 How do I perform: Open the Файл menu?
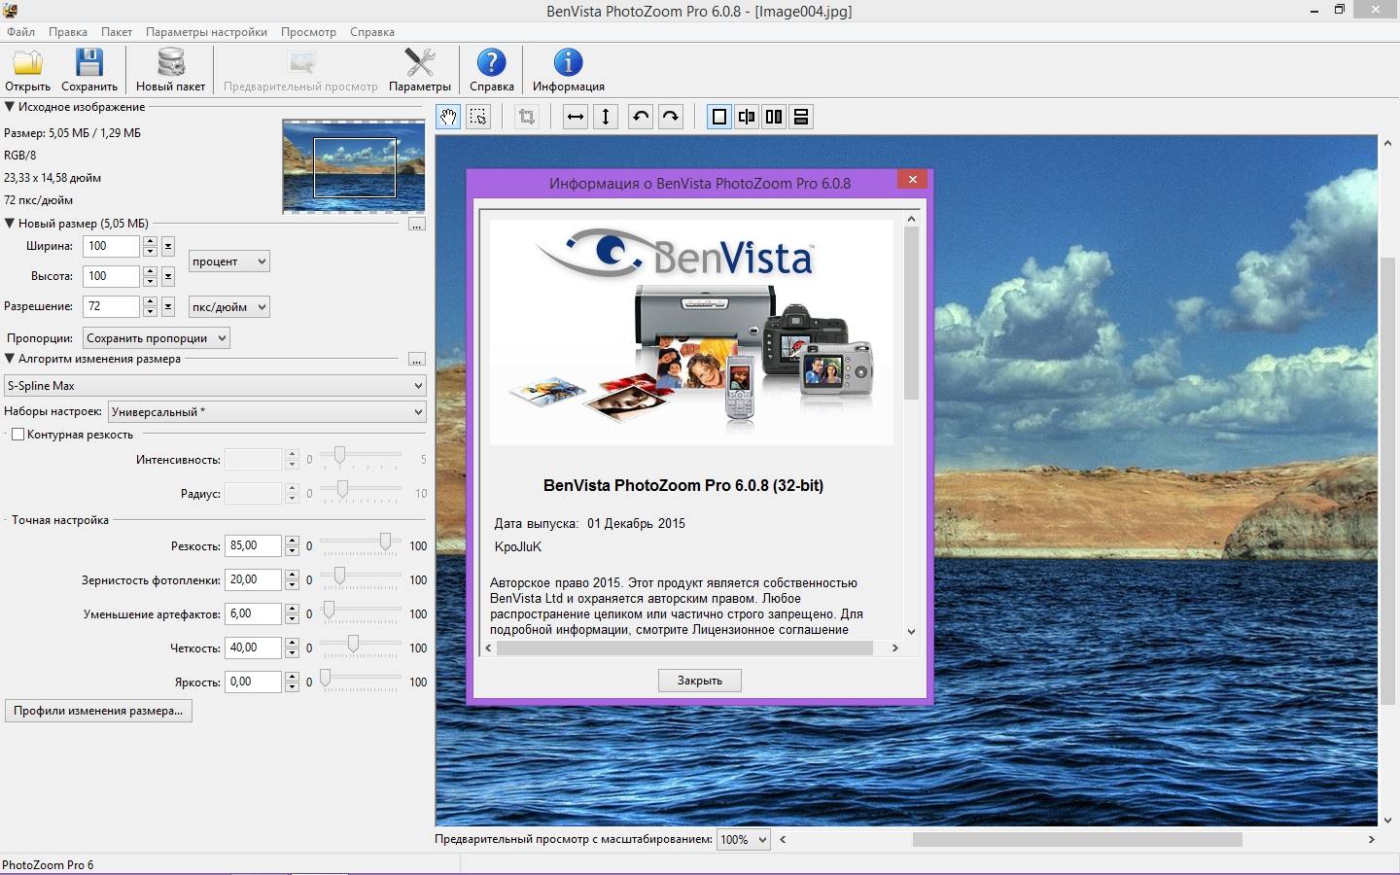20,32
